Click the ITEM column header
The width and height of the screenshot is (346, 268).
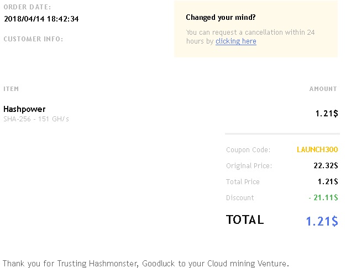pyautogui.click(x=11, y=89)
